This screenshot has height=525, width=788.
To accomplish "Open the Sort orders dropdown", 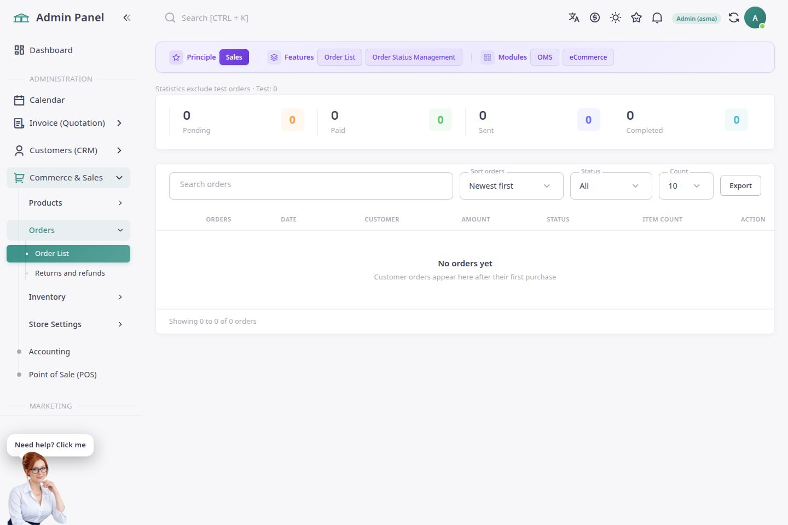I will coord(512,186).
